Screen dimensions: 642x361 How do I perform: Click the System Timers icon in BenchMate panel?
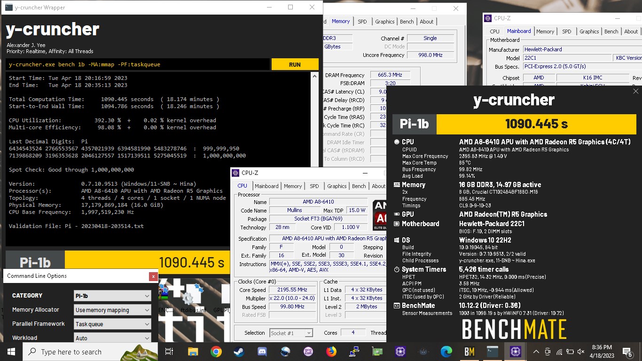397,269
